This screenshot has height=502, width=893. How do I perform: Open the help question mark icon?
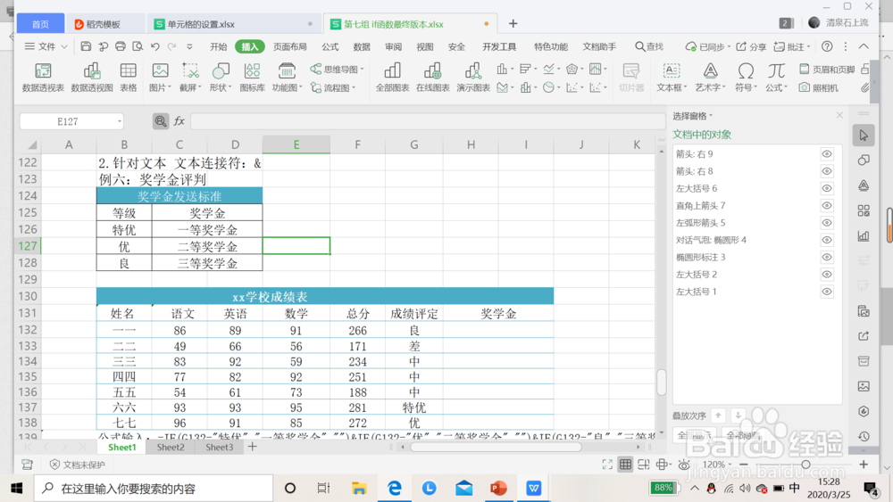coord(827,46)
